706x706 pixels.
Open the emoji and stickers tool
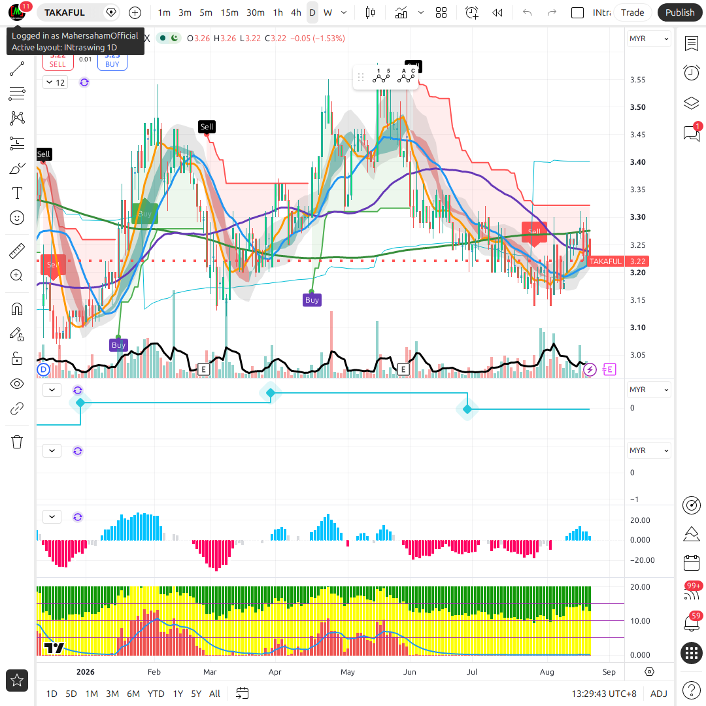pyautogui.click(x=16, y=218)
